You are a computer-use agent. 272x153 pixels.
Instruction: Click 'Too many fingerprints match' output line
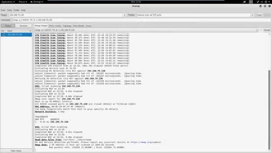(x=76, y=109)
